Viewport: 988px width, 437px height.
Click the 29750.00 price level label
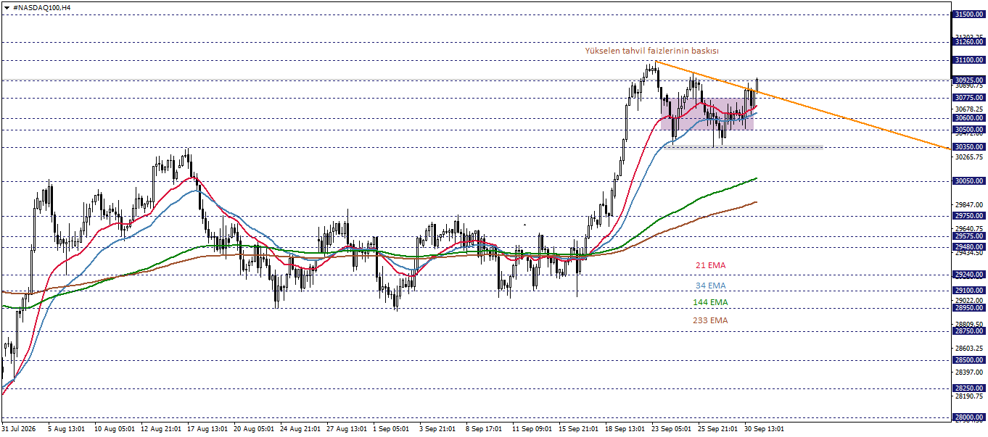[x=970, y=215]
